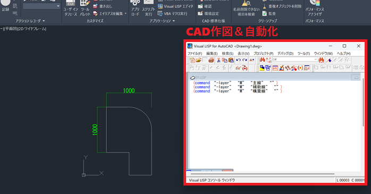Open the ツール パレット customization
The width and height of the screenshot is (371, 194).
[85, 9]
